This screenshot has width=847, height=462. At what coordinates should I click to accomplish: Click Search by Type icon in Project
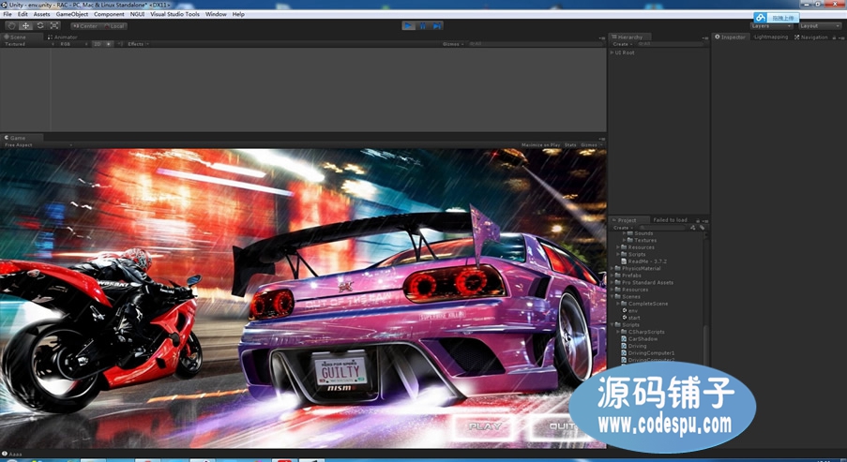pyautogui.click(x=693, y=227)
